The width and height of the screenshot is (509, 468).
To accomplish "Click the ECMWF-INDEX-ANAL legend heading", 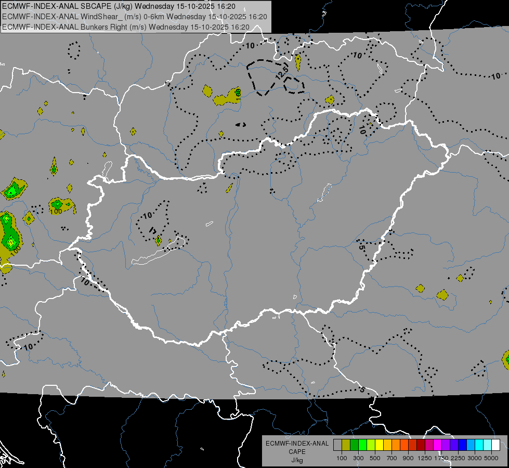I will tap(297, 444).
